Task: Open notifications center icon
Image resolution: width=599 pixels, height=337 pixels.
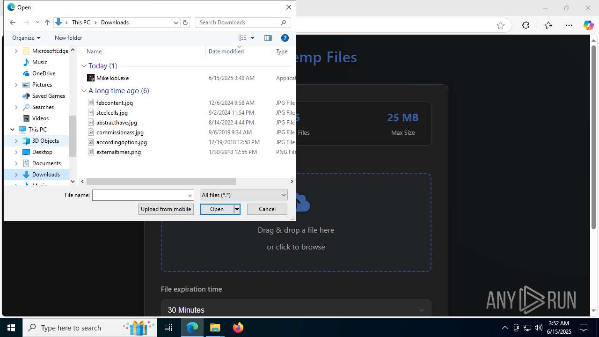Action: coord(584,328)
